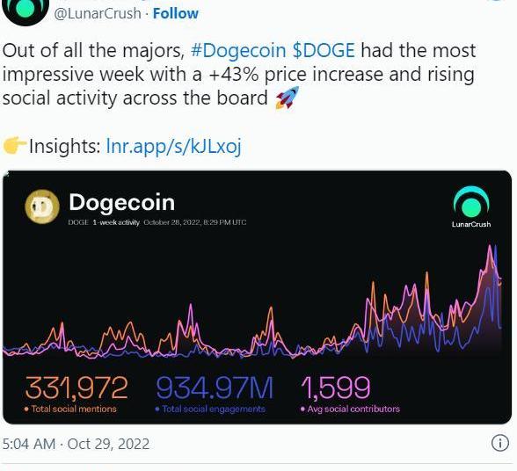This screenshot has width=517, height=471.
Task: Click the rocket emoji in tweet text
Action: [288, 98]
